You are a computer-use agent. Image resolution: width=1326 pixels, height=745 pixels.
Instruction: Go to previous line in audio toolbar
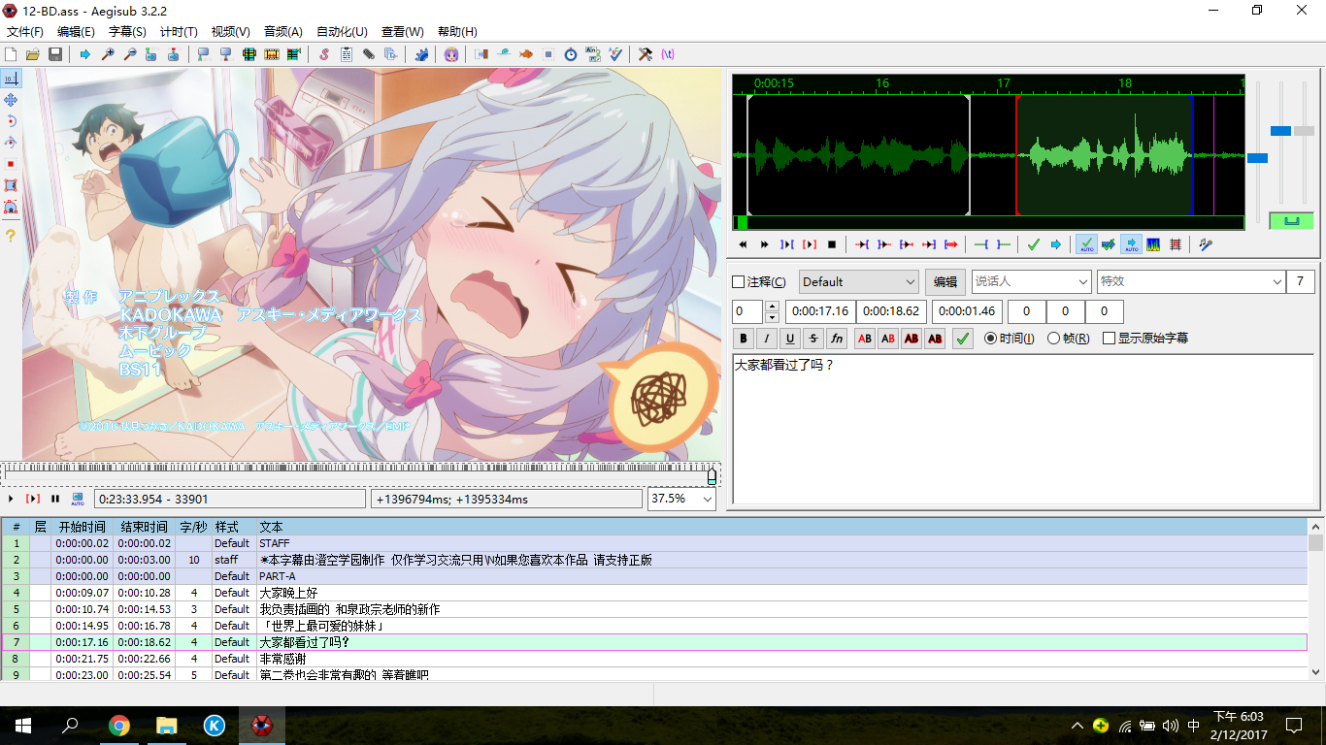(x=743, y=244)
